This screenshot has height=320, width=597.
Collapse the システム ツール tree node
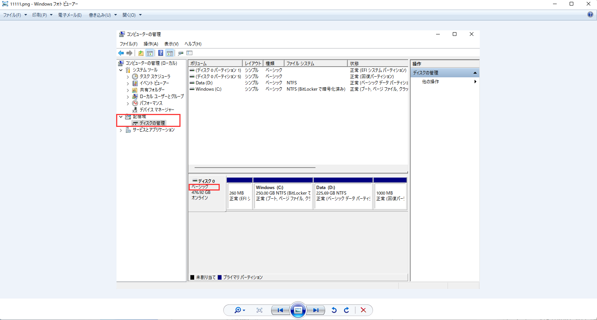coord(121,70)
